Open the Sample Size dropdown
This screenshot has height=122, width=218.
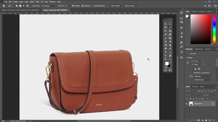point(48,6)
